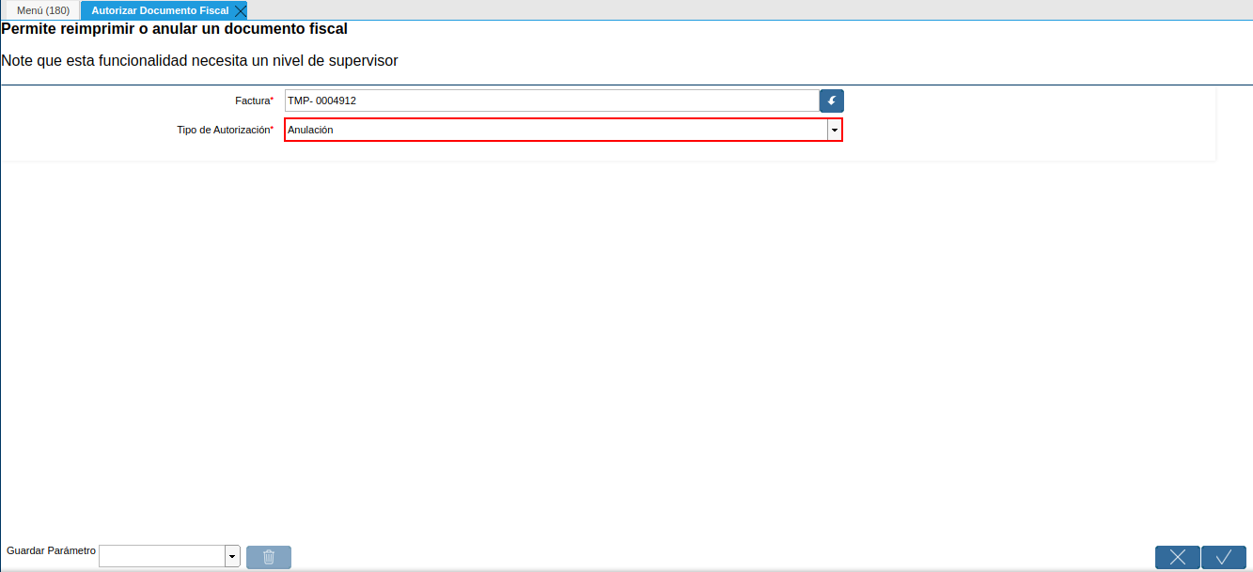
Task: Click the Tipo de Autorización label
Action: [225, 130]
